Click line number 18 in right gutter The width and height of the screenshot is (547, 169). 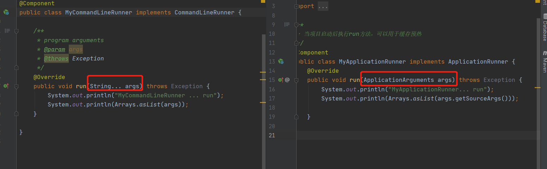tap(272, 108)
